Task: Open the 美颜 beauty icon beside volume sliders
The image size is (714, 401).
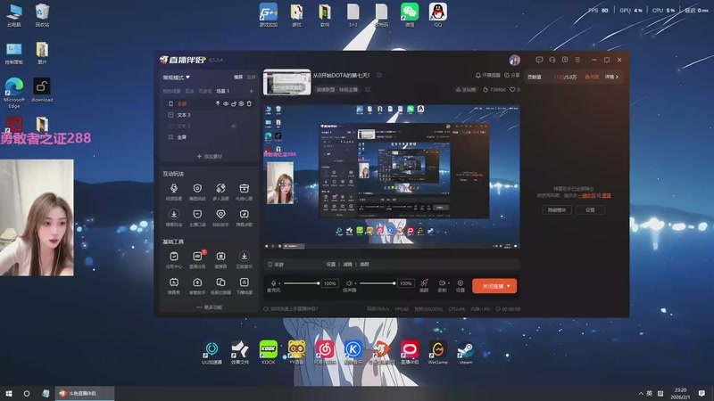Action: click(x=424, y=283)
